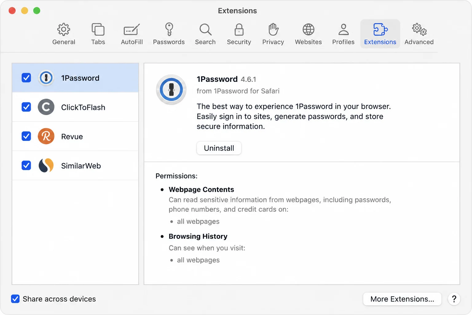Click the version number 4.6.1
Image resolution: width=472 pixels, height=315 pixels.
click(248, 79)
